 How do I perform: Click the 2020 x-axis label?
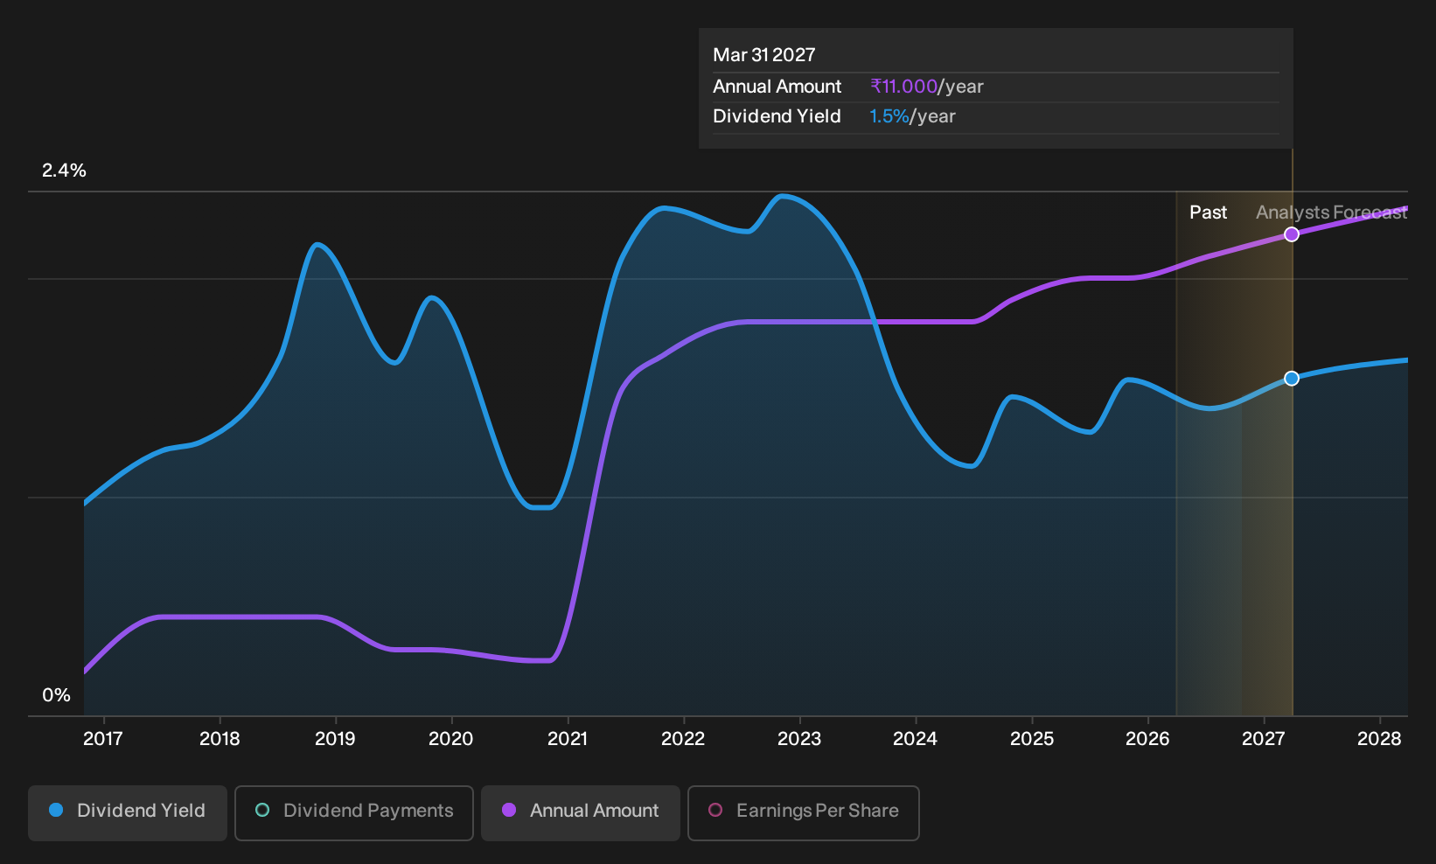tap(451, 739)
